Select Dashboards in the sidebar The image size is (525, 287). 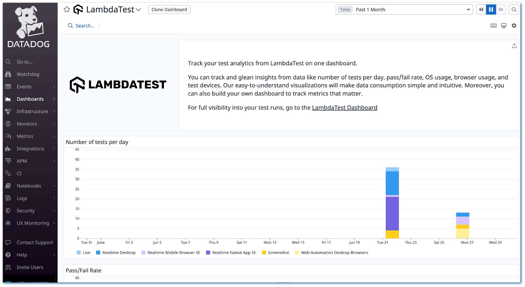pyautogui.click(x=30, y=99)
